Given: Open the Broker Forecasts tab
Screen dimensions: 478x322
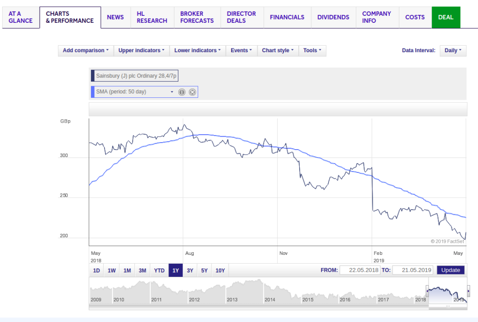Looking at the screenshot, I should 197,17.
